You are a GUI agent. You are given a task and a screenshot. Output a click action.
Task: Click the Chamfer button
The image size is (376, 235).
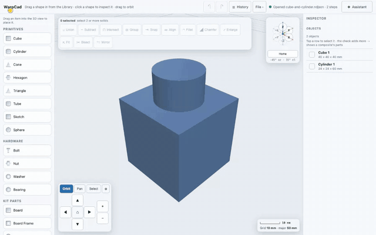pyautogui.click(x=208, y=30)
